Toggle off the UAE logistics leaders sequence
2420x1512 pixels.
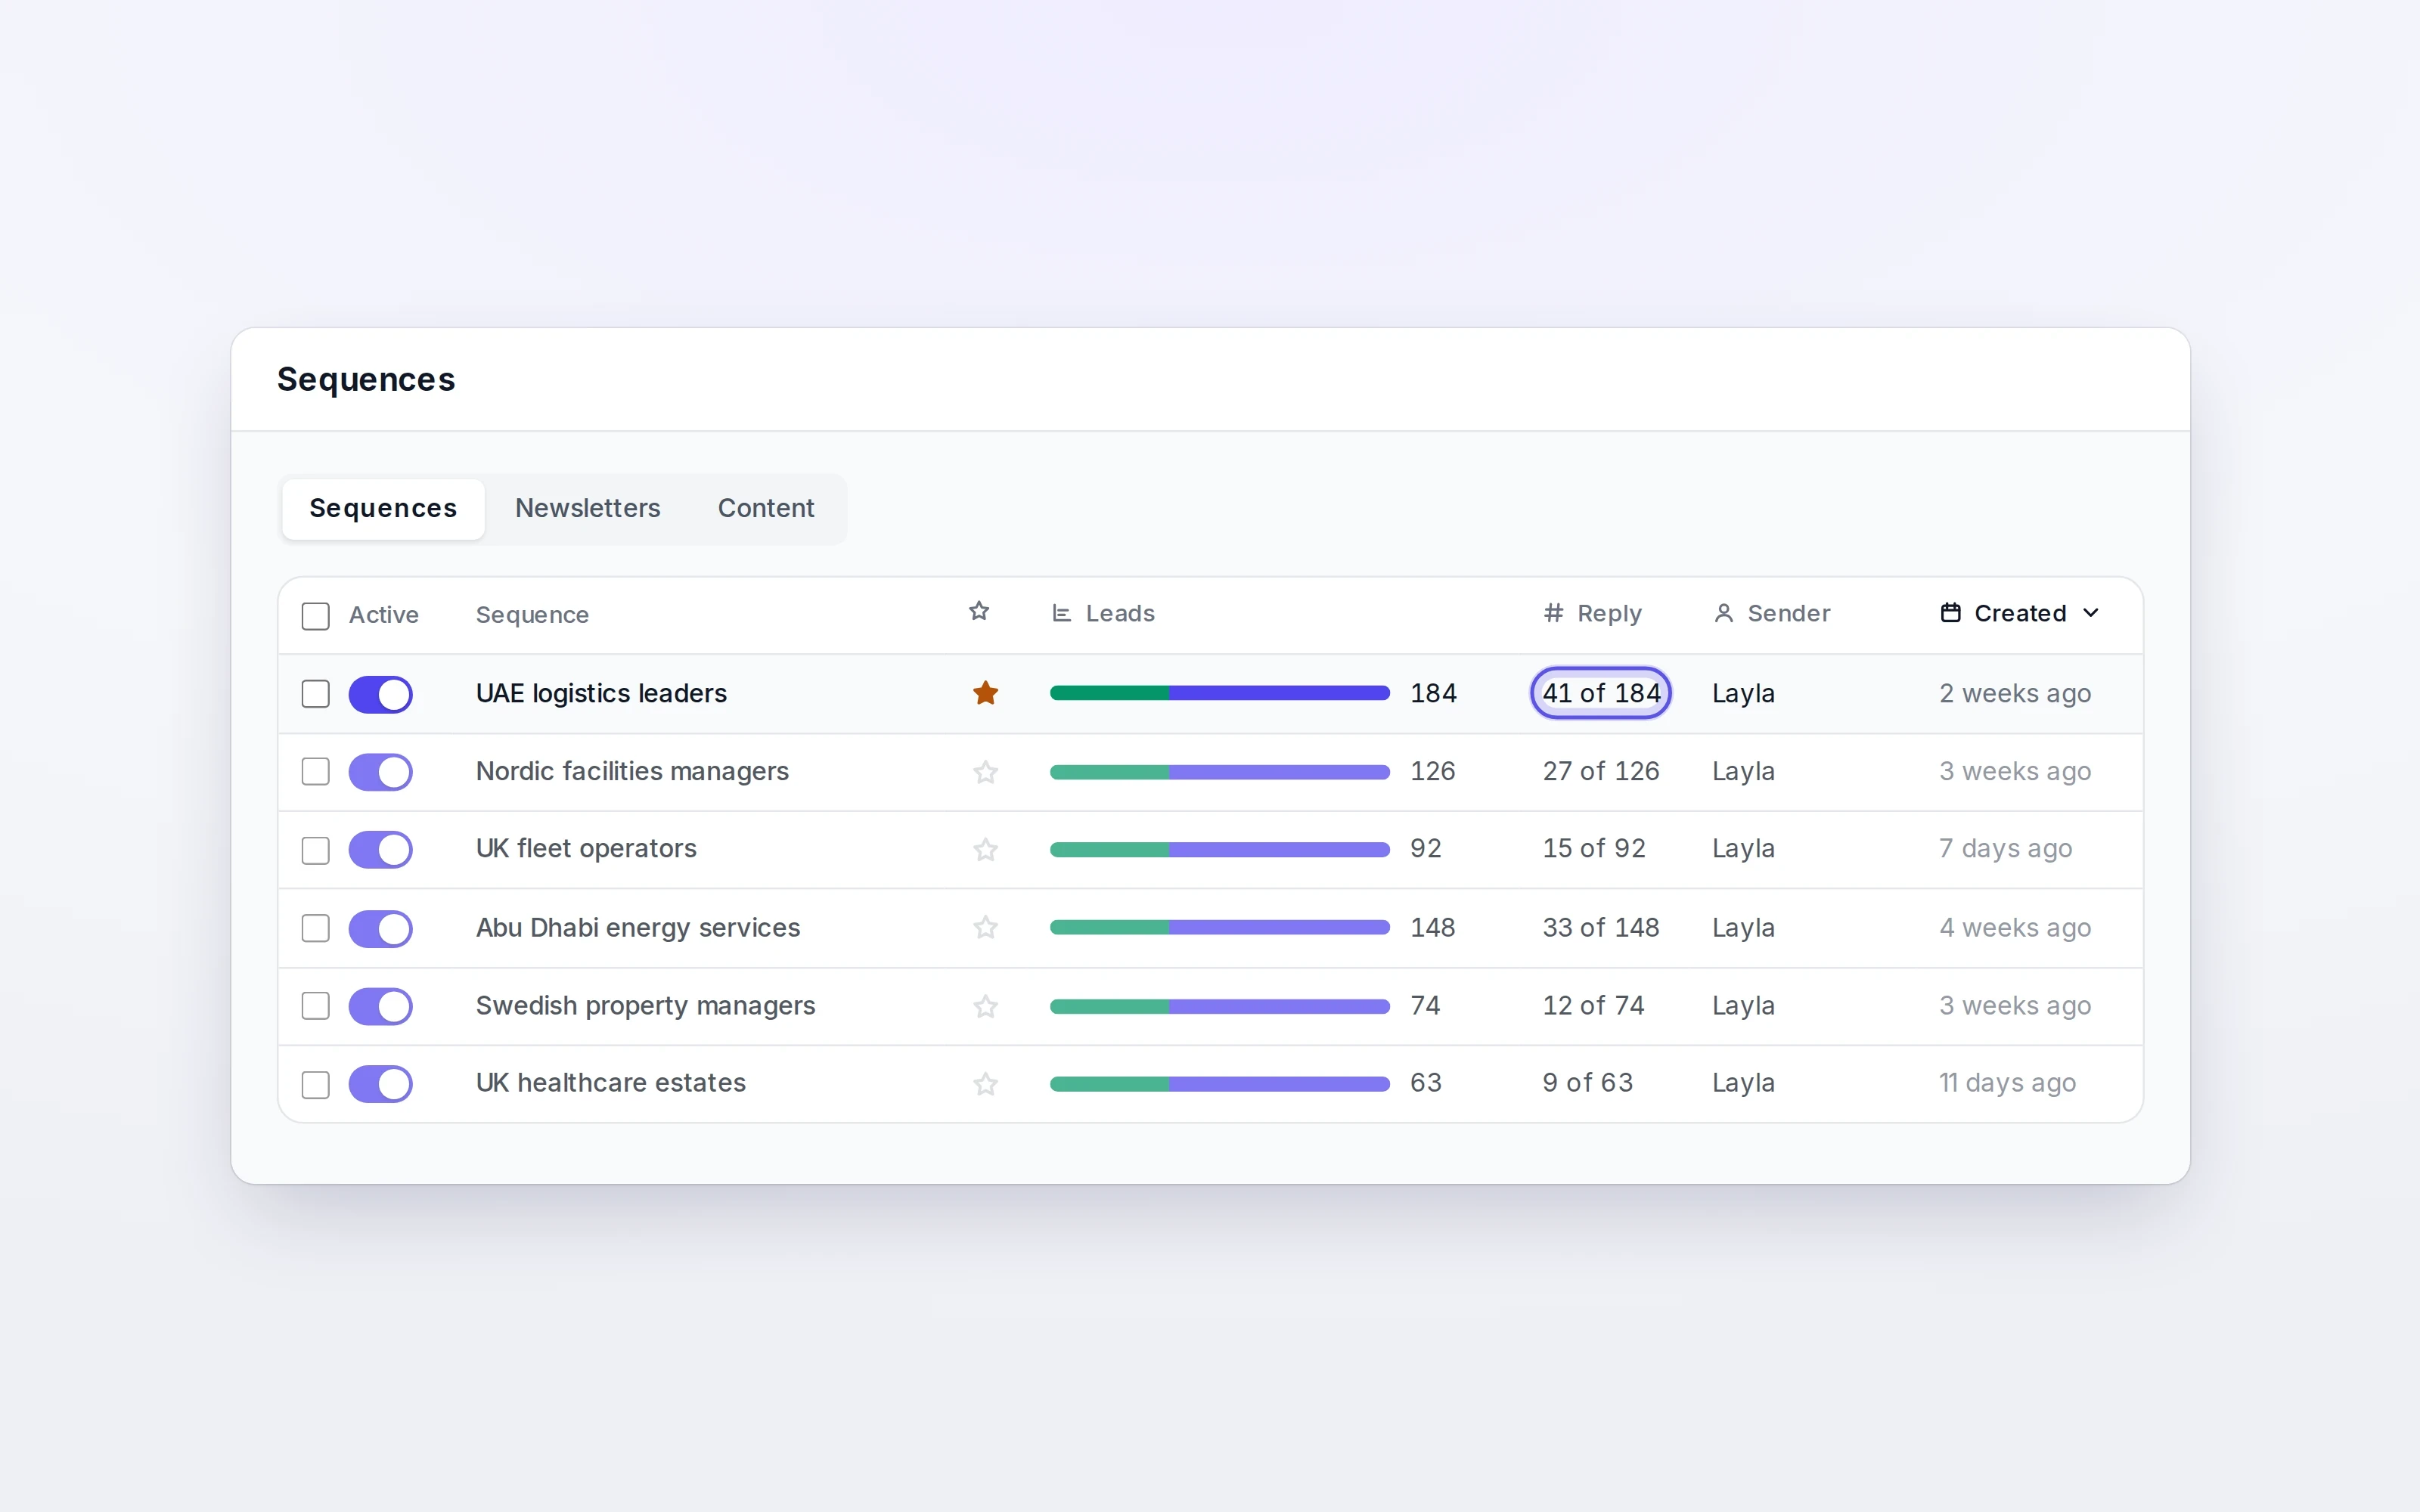coord(380,694)
